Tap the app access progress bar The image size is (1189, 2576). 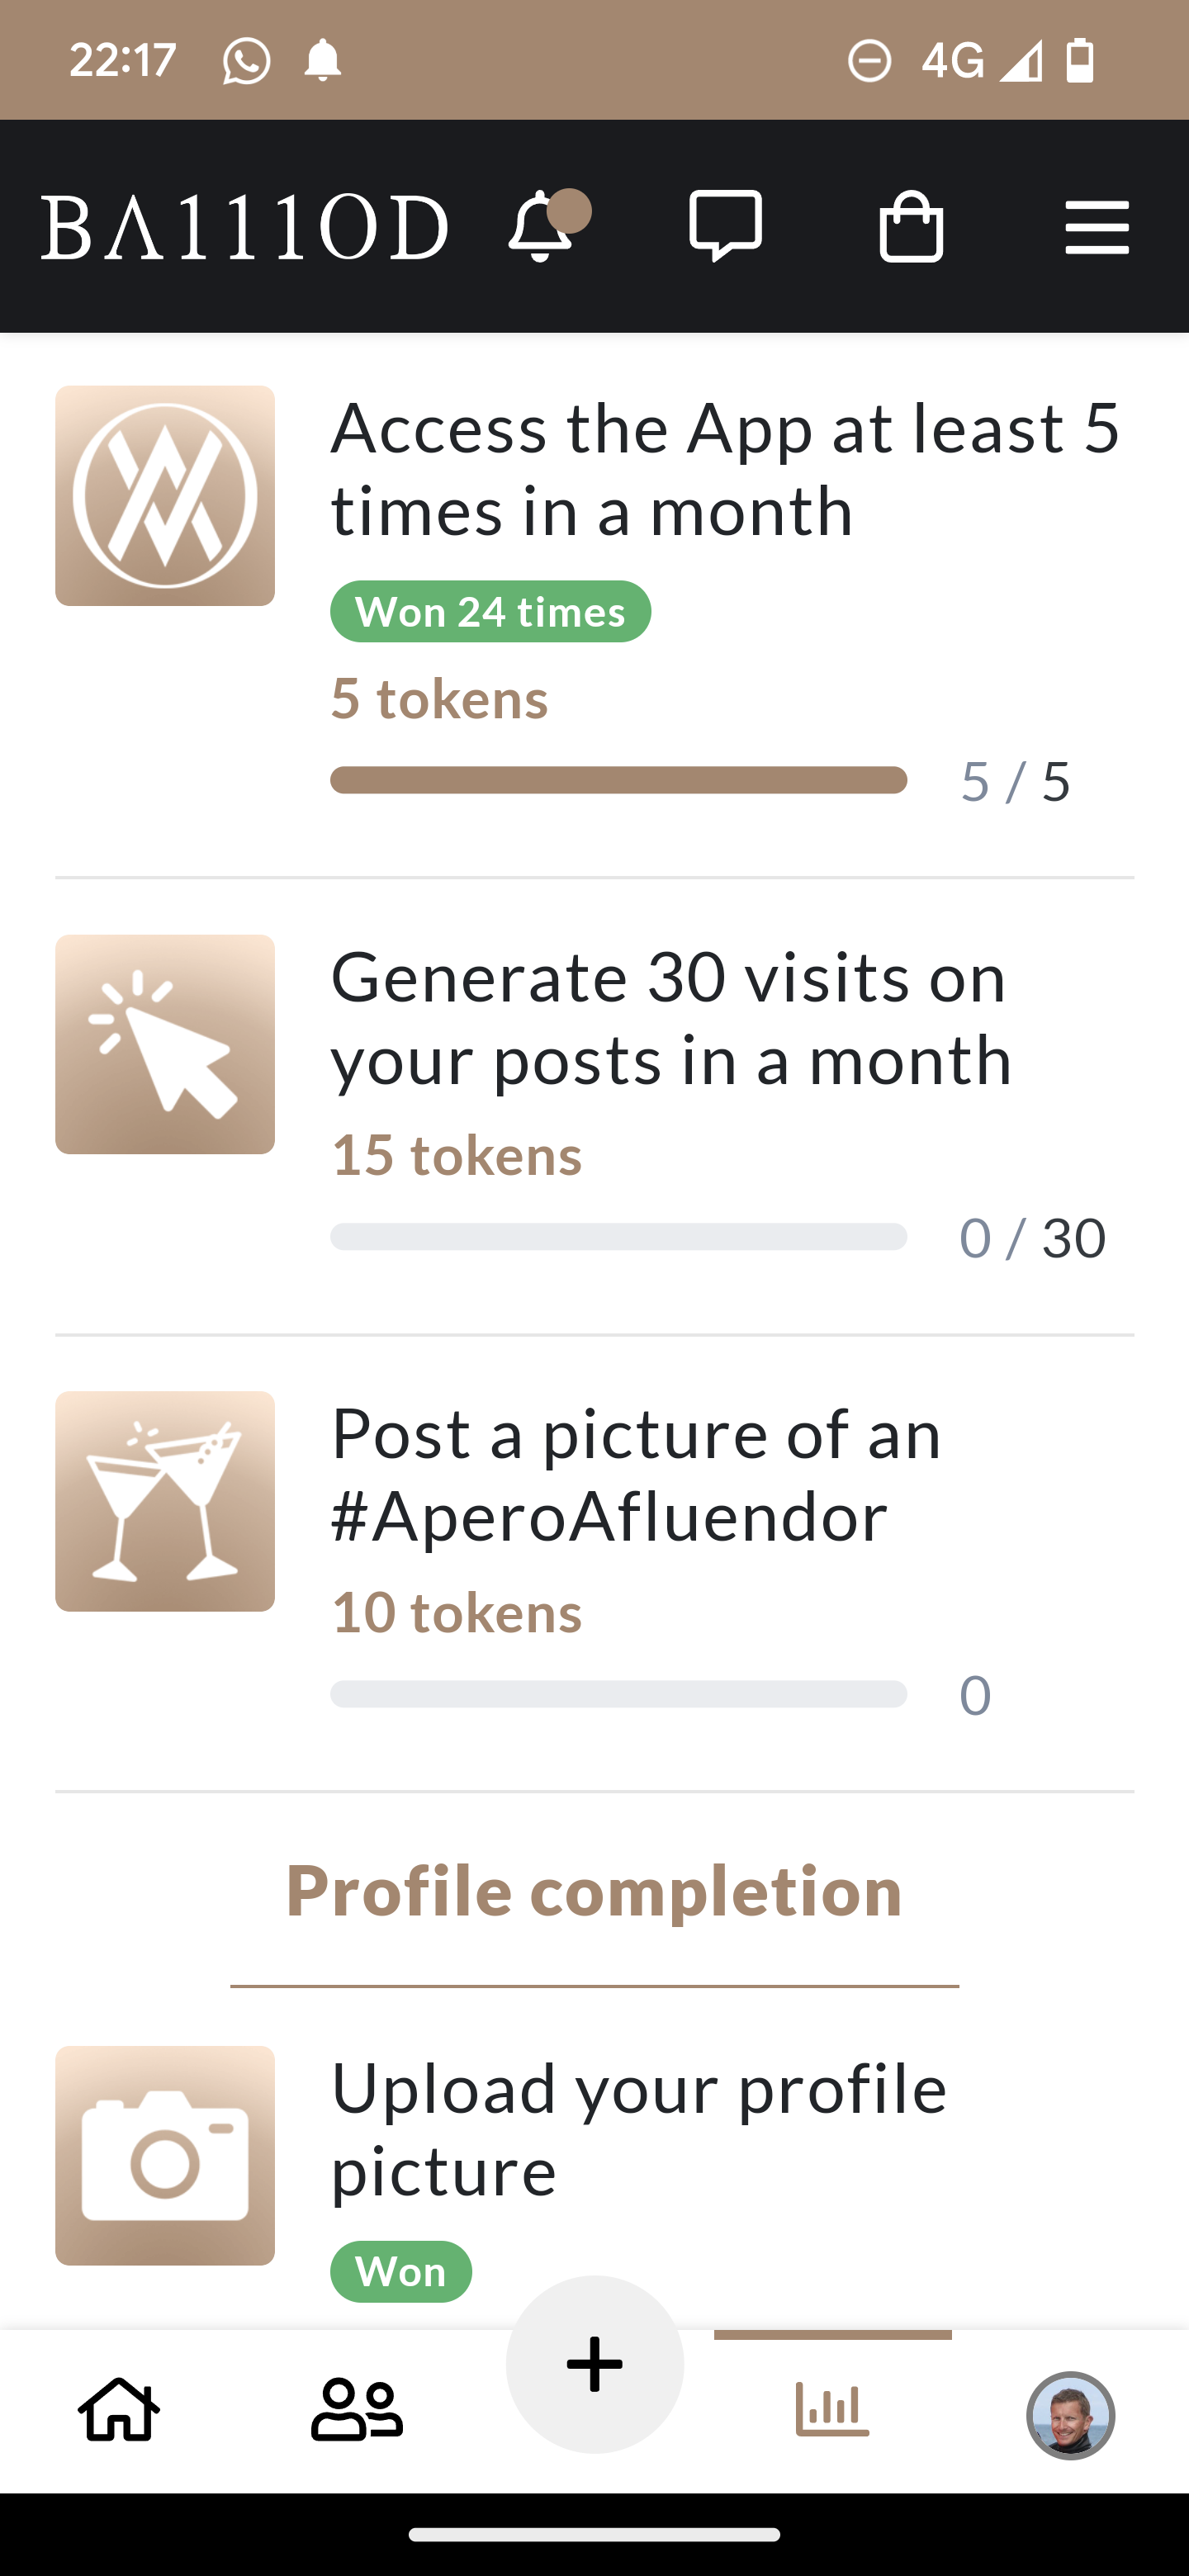coord(618,780)
